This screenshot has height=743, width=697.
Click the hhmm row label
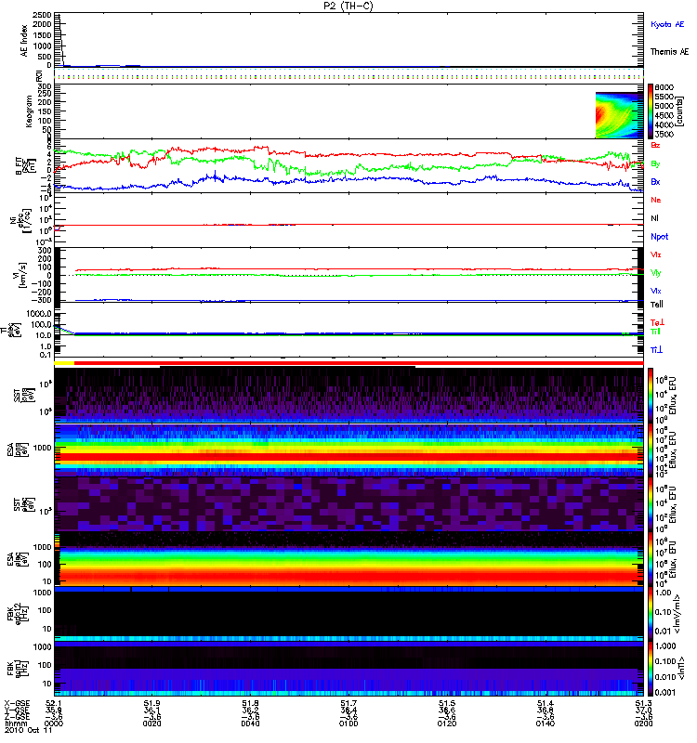pos(16,723)
